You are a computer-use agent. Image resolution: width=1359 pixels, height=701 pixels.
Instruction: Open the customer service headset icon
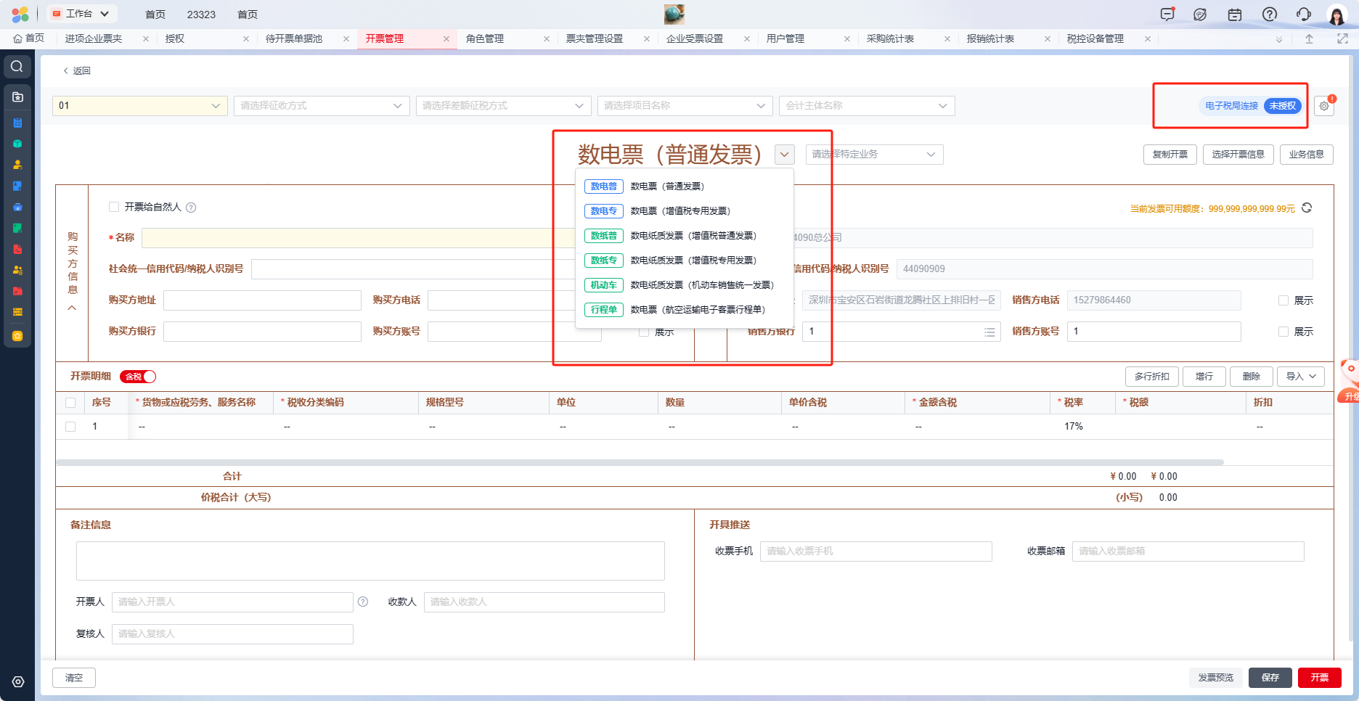1304,15
